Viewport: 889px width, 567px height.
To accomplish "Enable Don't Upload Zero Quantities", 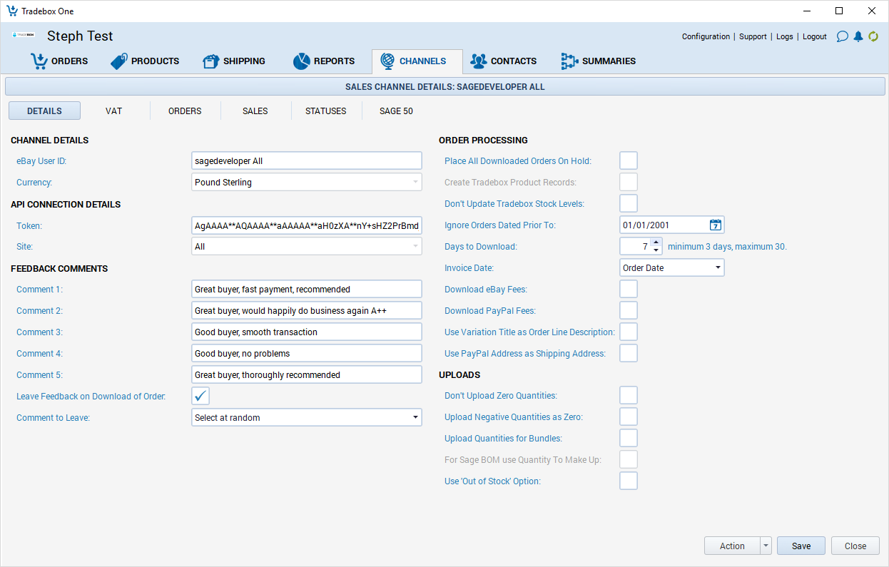I will pos(629,395).
